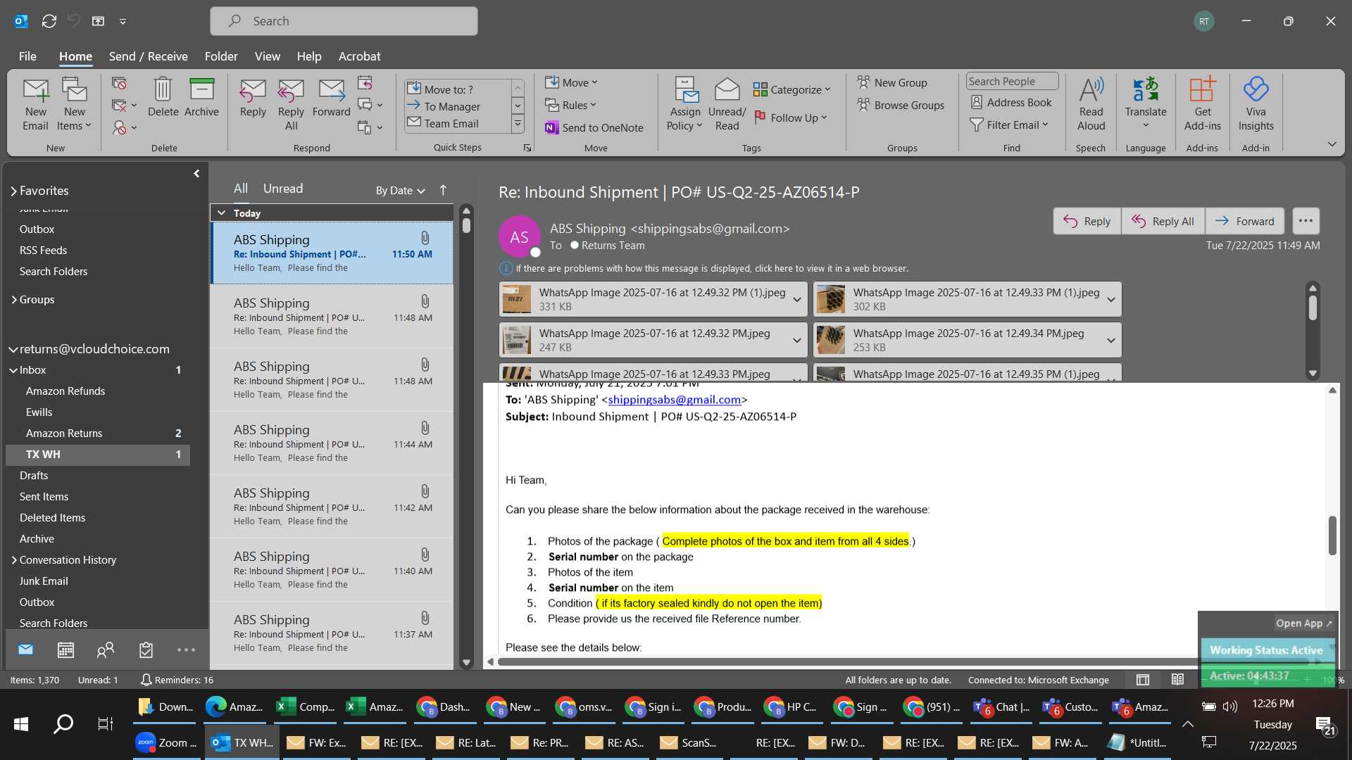Open more actions ellipsis in reading pane
The height and width of the screenshot is (760, 1352).
pos(1306,221)
